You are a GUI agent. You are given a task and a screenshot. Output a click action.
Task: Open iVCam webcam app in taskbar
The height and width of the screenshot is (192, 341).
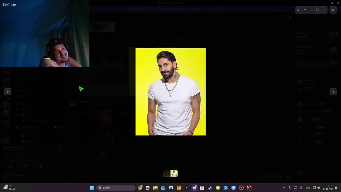[x=233, y=188]
